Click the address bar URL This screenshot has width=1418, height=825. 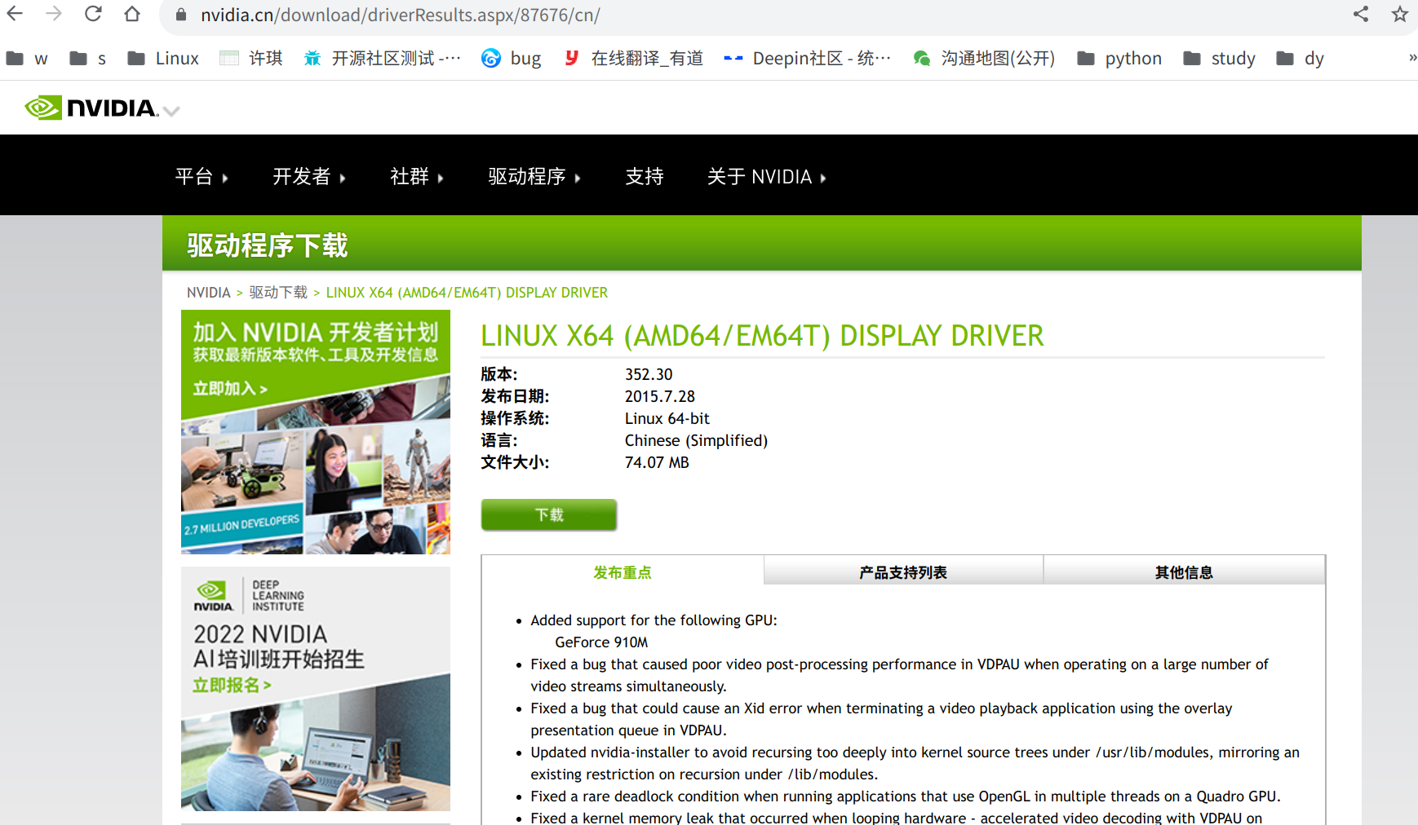(x=401, y=15)
